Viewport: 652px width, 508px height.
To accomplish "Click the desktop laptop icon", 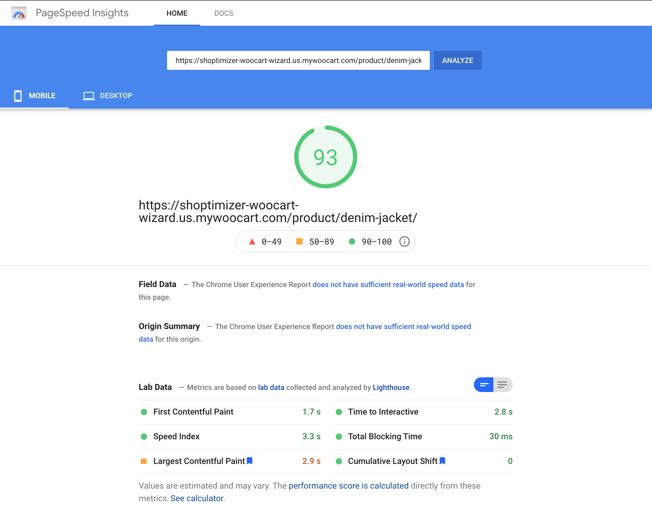I will point(89,96).
